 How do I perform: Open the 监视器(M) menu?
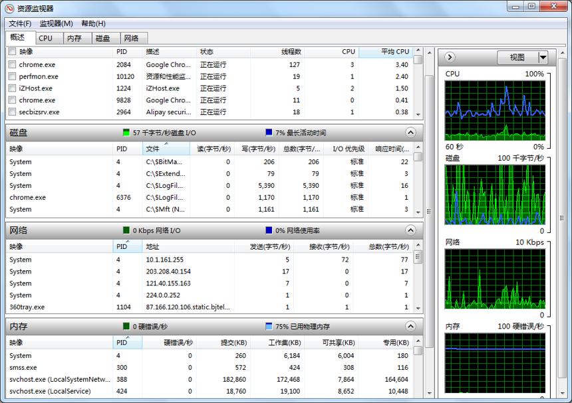56,24
